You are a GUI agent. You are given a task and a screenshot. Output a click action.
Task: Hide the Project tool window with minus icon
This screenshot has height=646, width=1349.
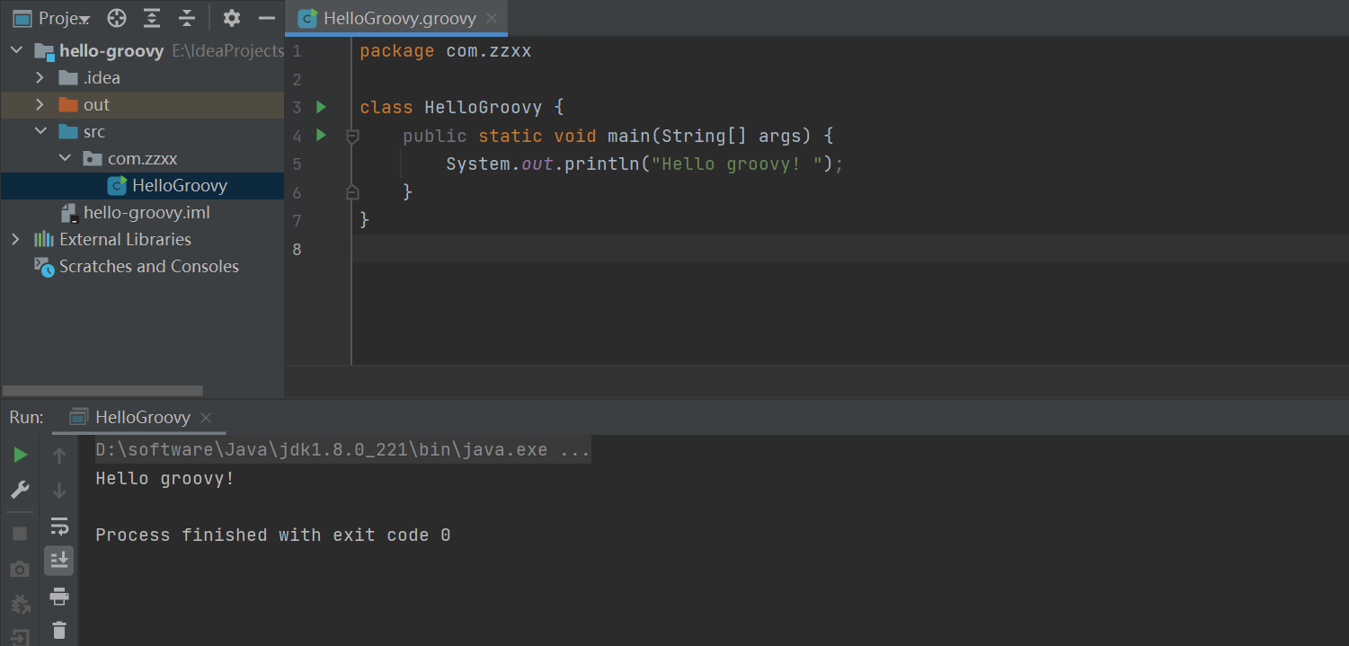click(266, 18)
